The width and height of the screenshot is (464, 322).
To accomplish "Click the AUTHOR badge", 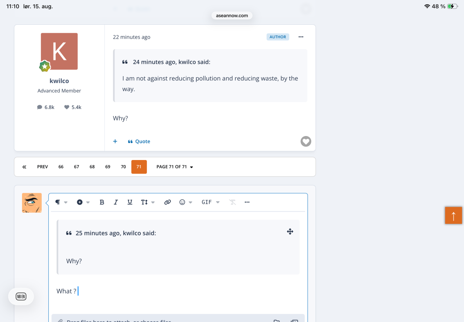I will pyautogui.click(x=278, y=37).
